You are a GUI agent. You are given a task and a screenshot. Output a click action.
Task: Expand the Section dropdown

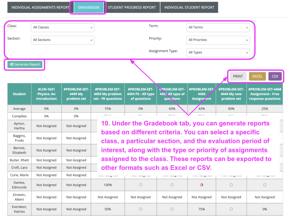click(x=62, y=40)
